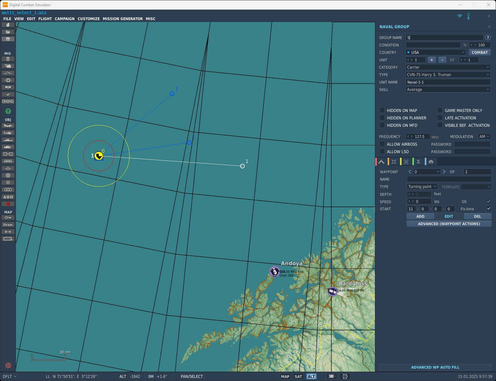The image size is (496, 381).
Task: Go to next waypoint arrow
Action: (444, 172)
